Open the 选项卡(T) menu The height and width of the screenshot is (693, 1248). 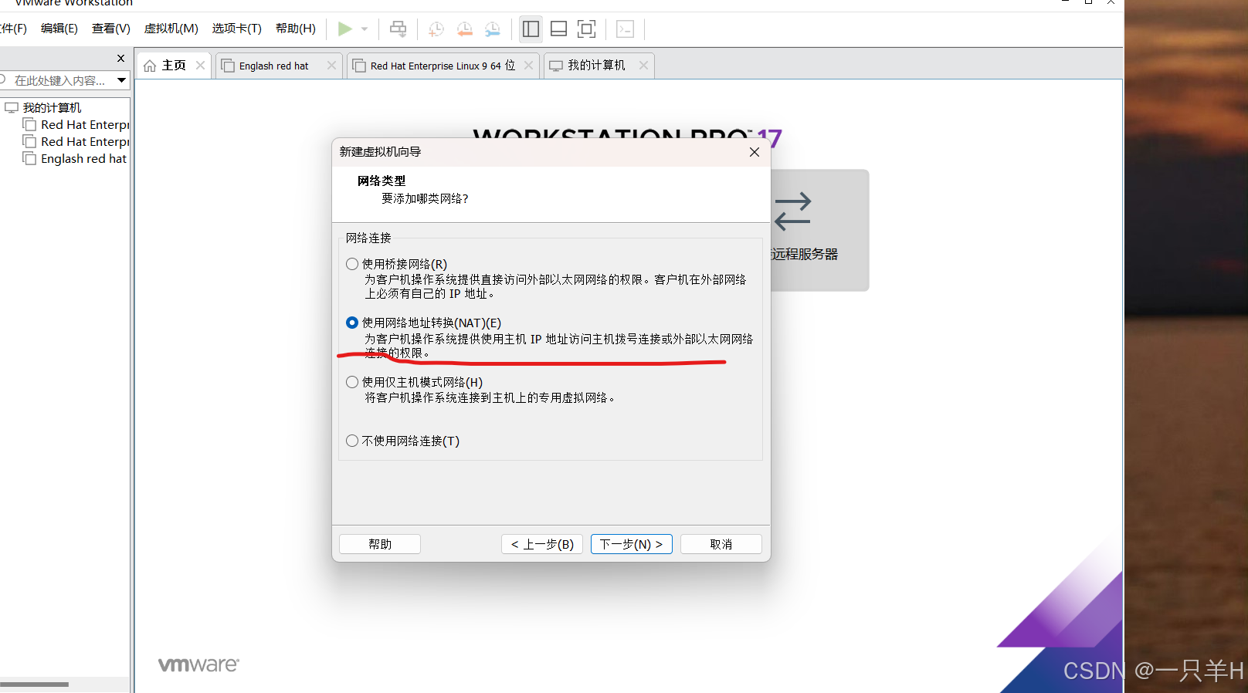click(237, 29)
